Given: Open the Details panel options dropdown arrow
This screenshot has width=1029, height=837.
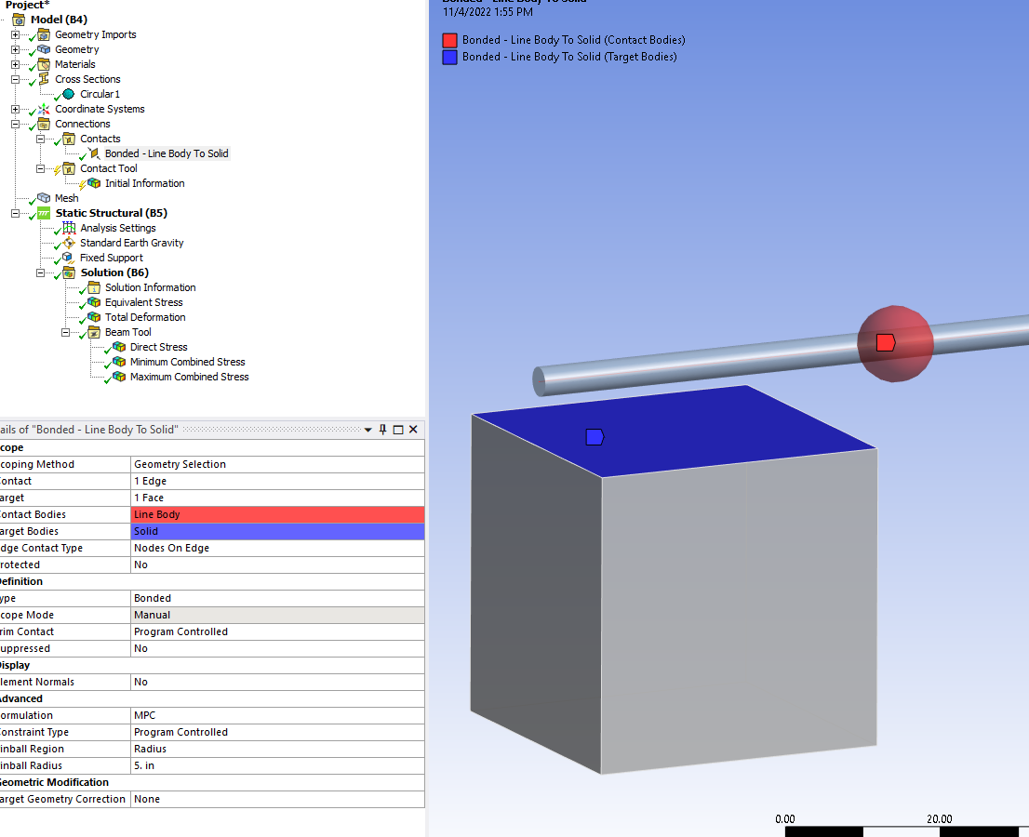Looking at the screenshot, I should click(368, 431).
